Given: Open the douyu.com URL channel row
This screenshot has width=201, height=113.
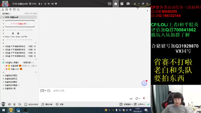Looking at the screenshot, I should pos(16,37).
